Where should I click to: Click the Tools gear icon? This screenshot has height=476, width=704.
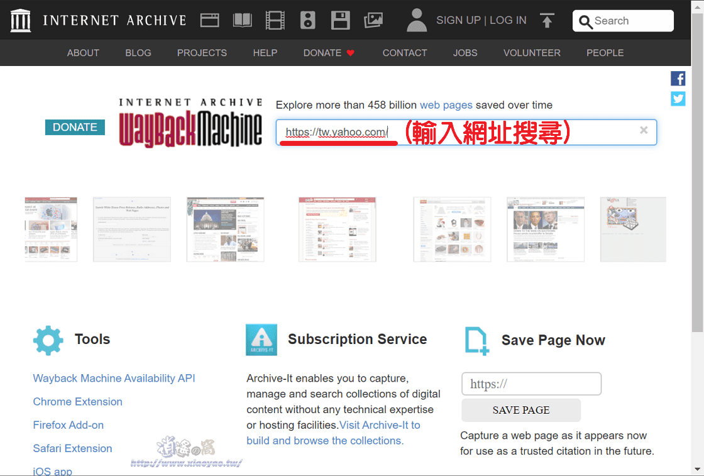tap(48, 340)
